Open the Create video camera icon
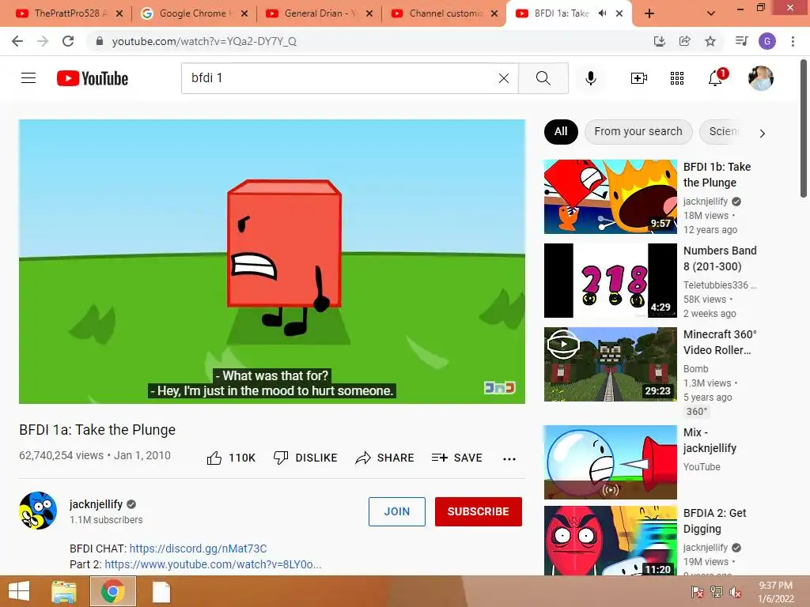The image size is (810, 607). pos(639,78)
